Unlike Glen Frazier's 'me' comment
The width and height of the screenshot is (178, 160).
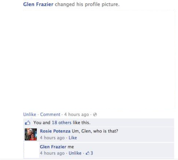pos(75,153)
